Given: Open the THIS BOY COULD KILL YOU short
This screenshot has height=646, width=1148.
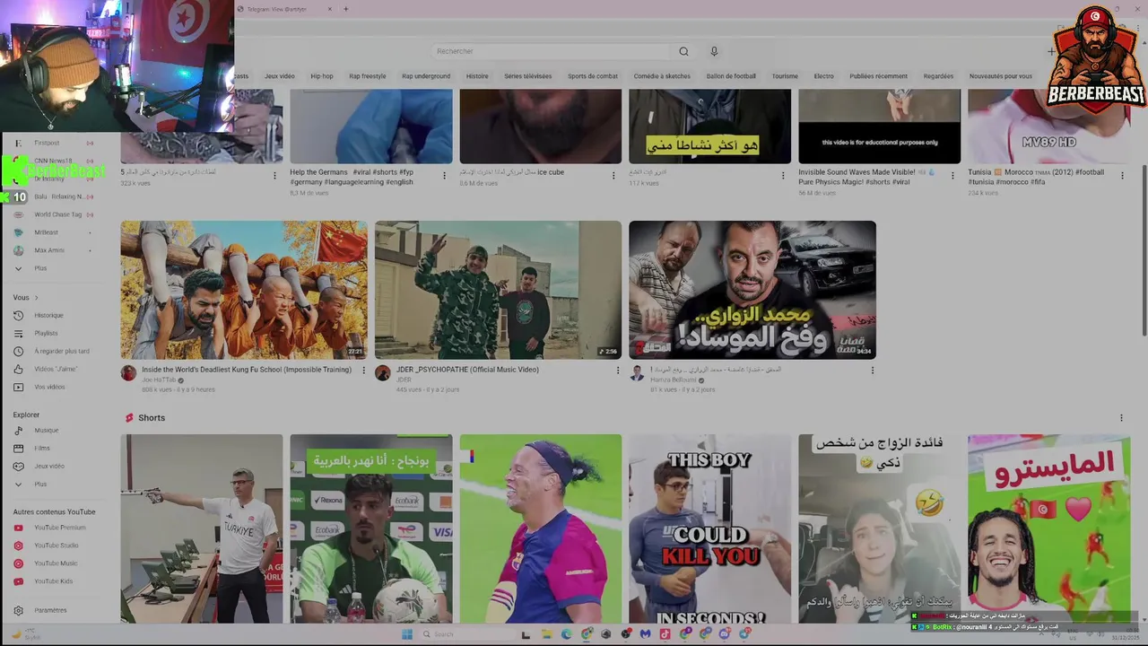Looking at the screenshot, I should [x=709, y=529].
